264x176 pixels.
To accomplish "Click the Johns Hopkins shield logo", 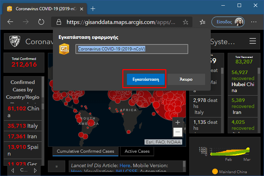I will tap(15, 41).
